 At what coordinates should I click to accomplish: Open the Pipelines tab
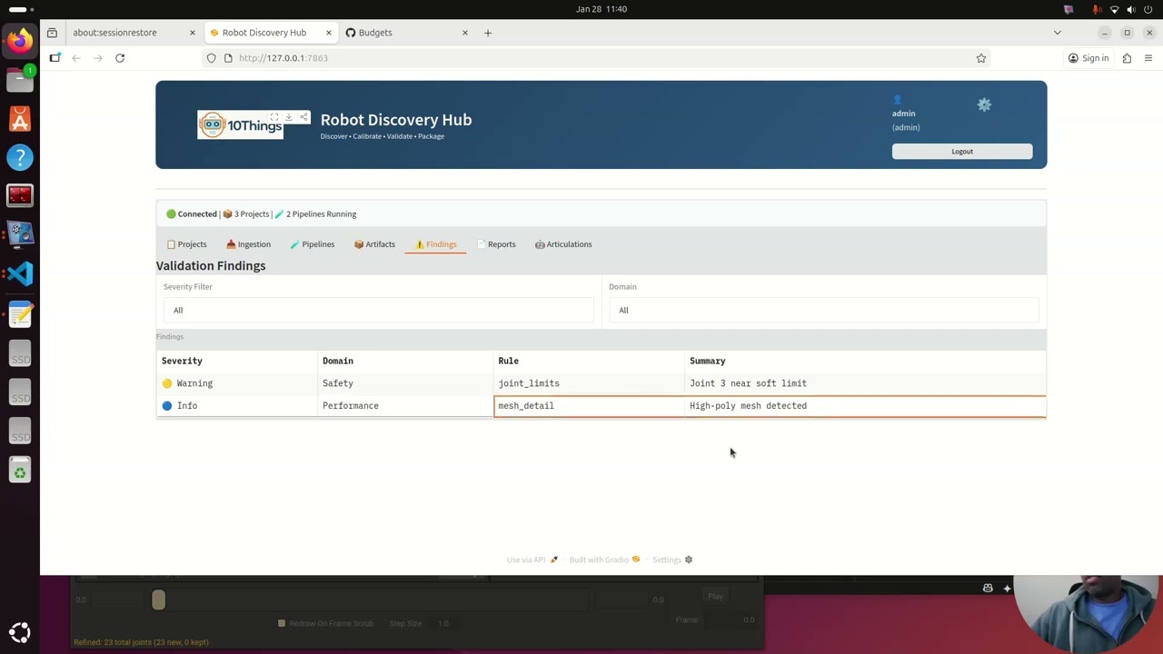[x=312, y=244]
